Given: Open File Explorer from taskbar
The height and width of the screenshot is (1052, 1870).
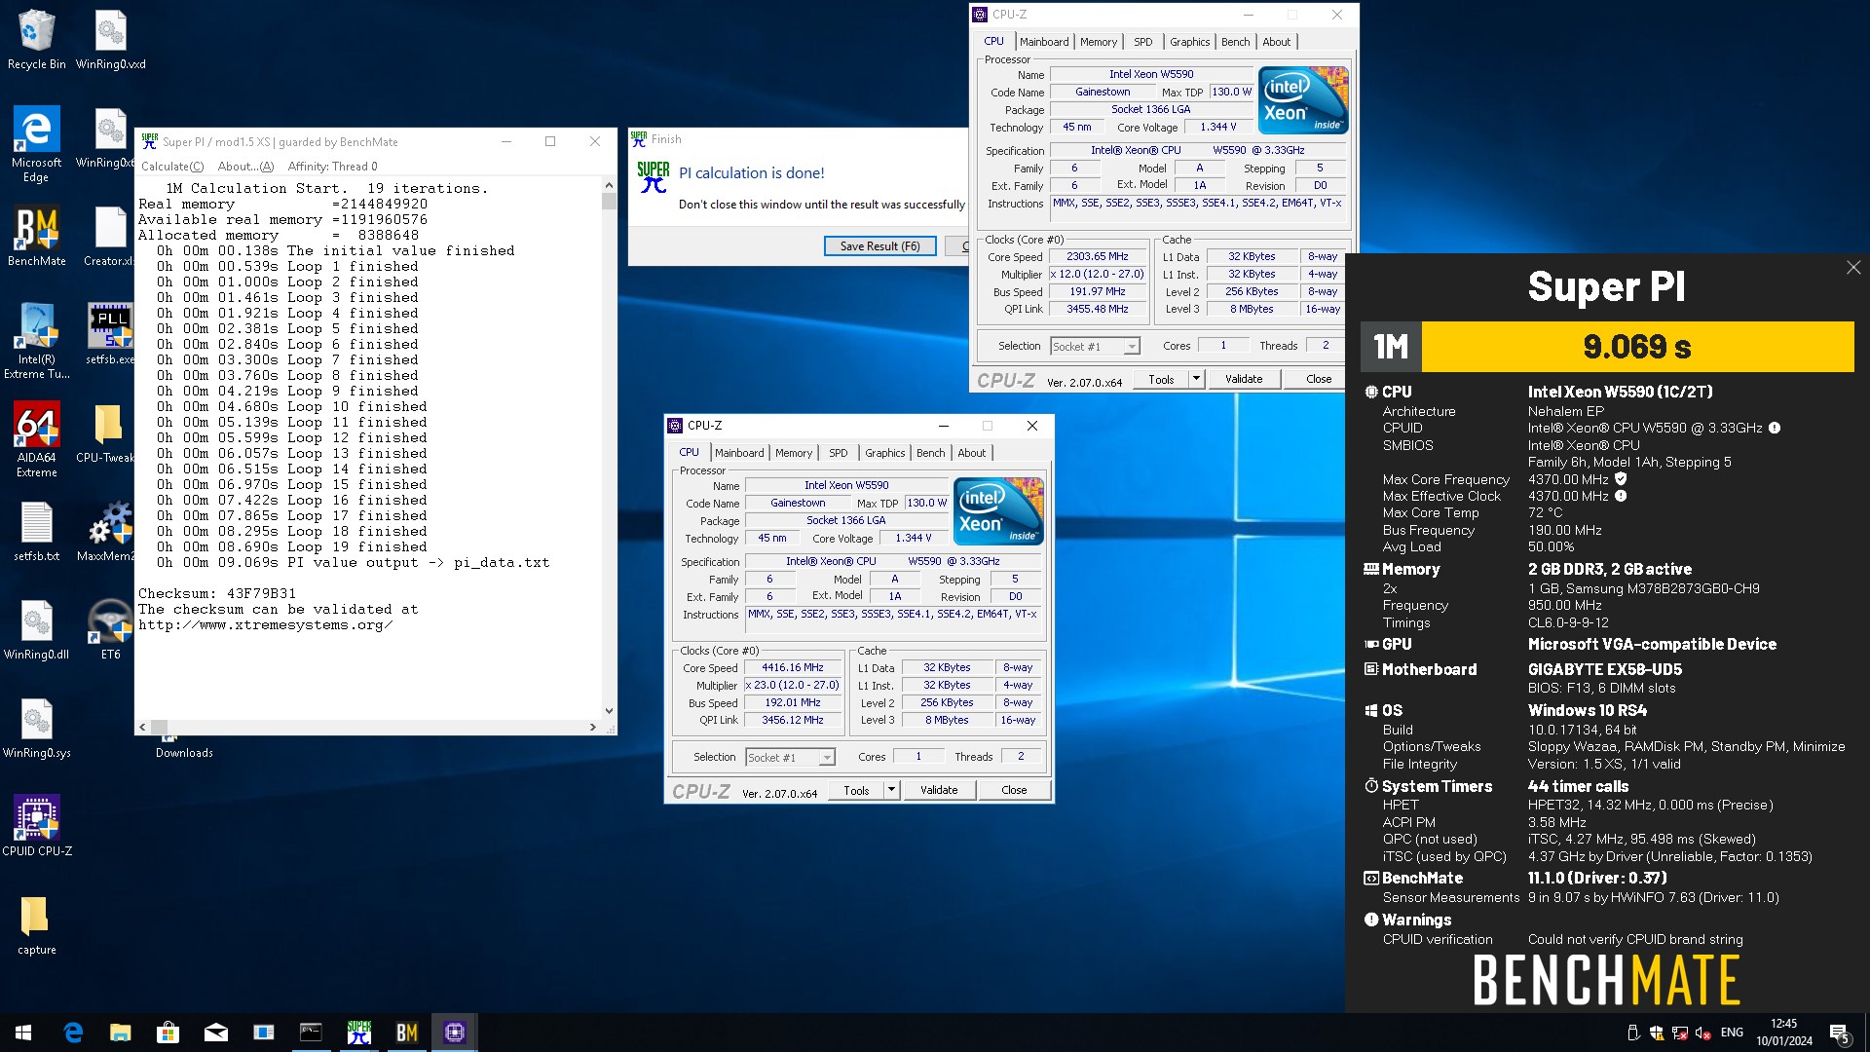Looking at the screenshot, I should (x=121, y=1033).
